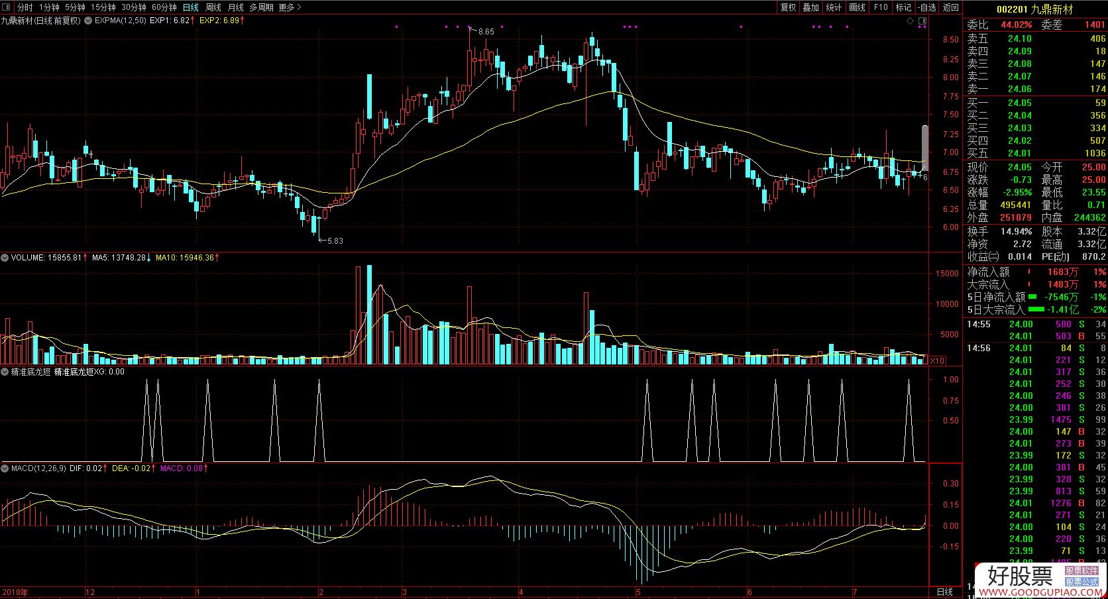Click the EXP2: 6.89 indicator value

click(x=221, y=21)
